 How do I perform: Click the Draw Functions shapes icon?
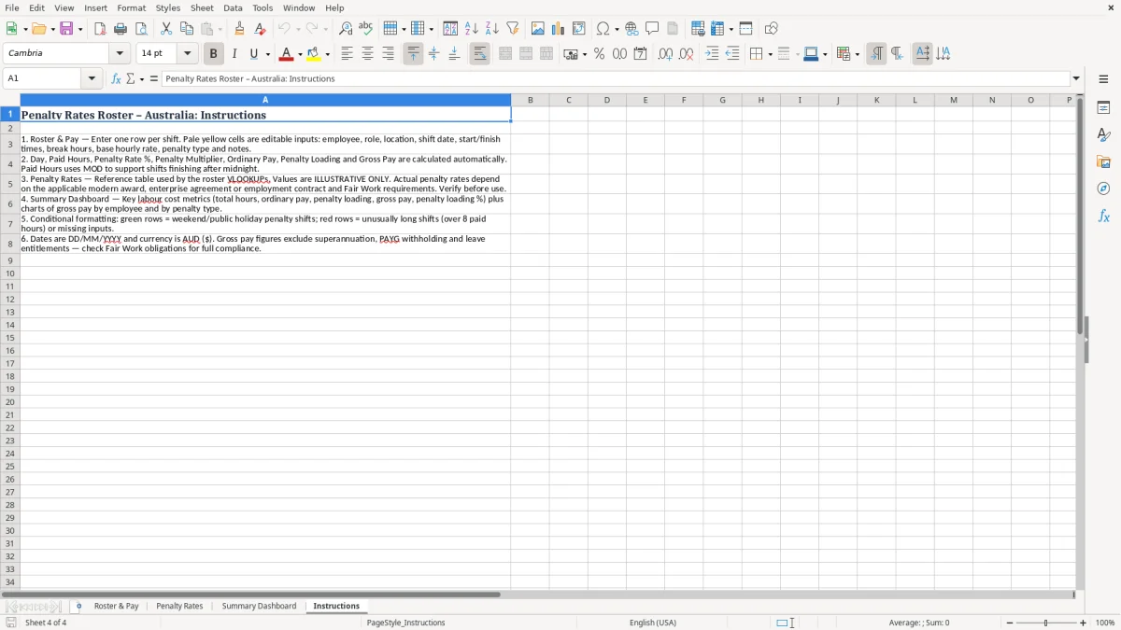pos(772,29)
